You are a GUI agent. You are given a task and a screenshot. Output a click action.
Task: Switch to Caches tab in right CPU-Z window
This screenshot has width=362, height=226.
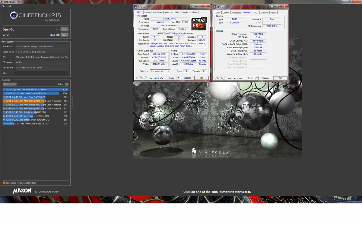pos(226,13)
